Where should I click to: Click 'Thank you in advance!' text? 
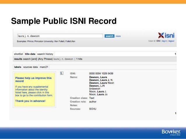[x=30, y=101]
